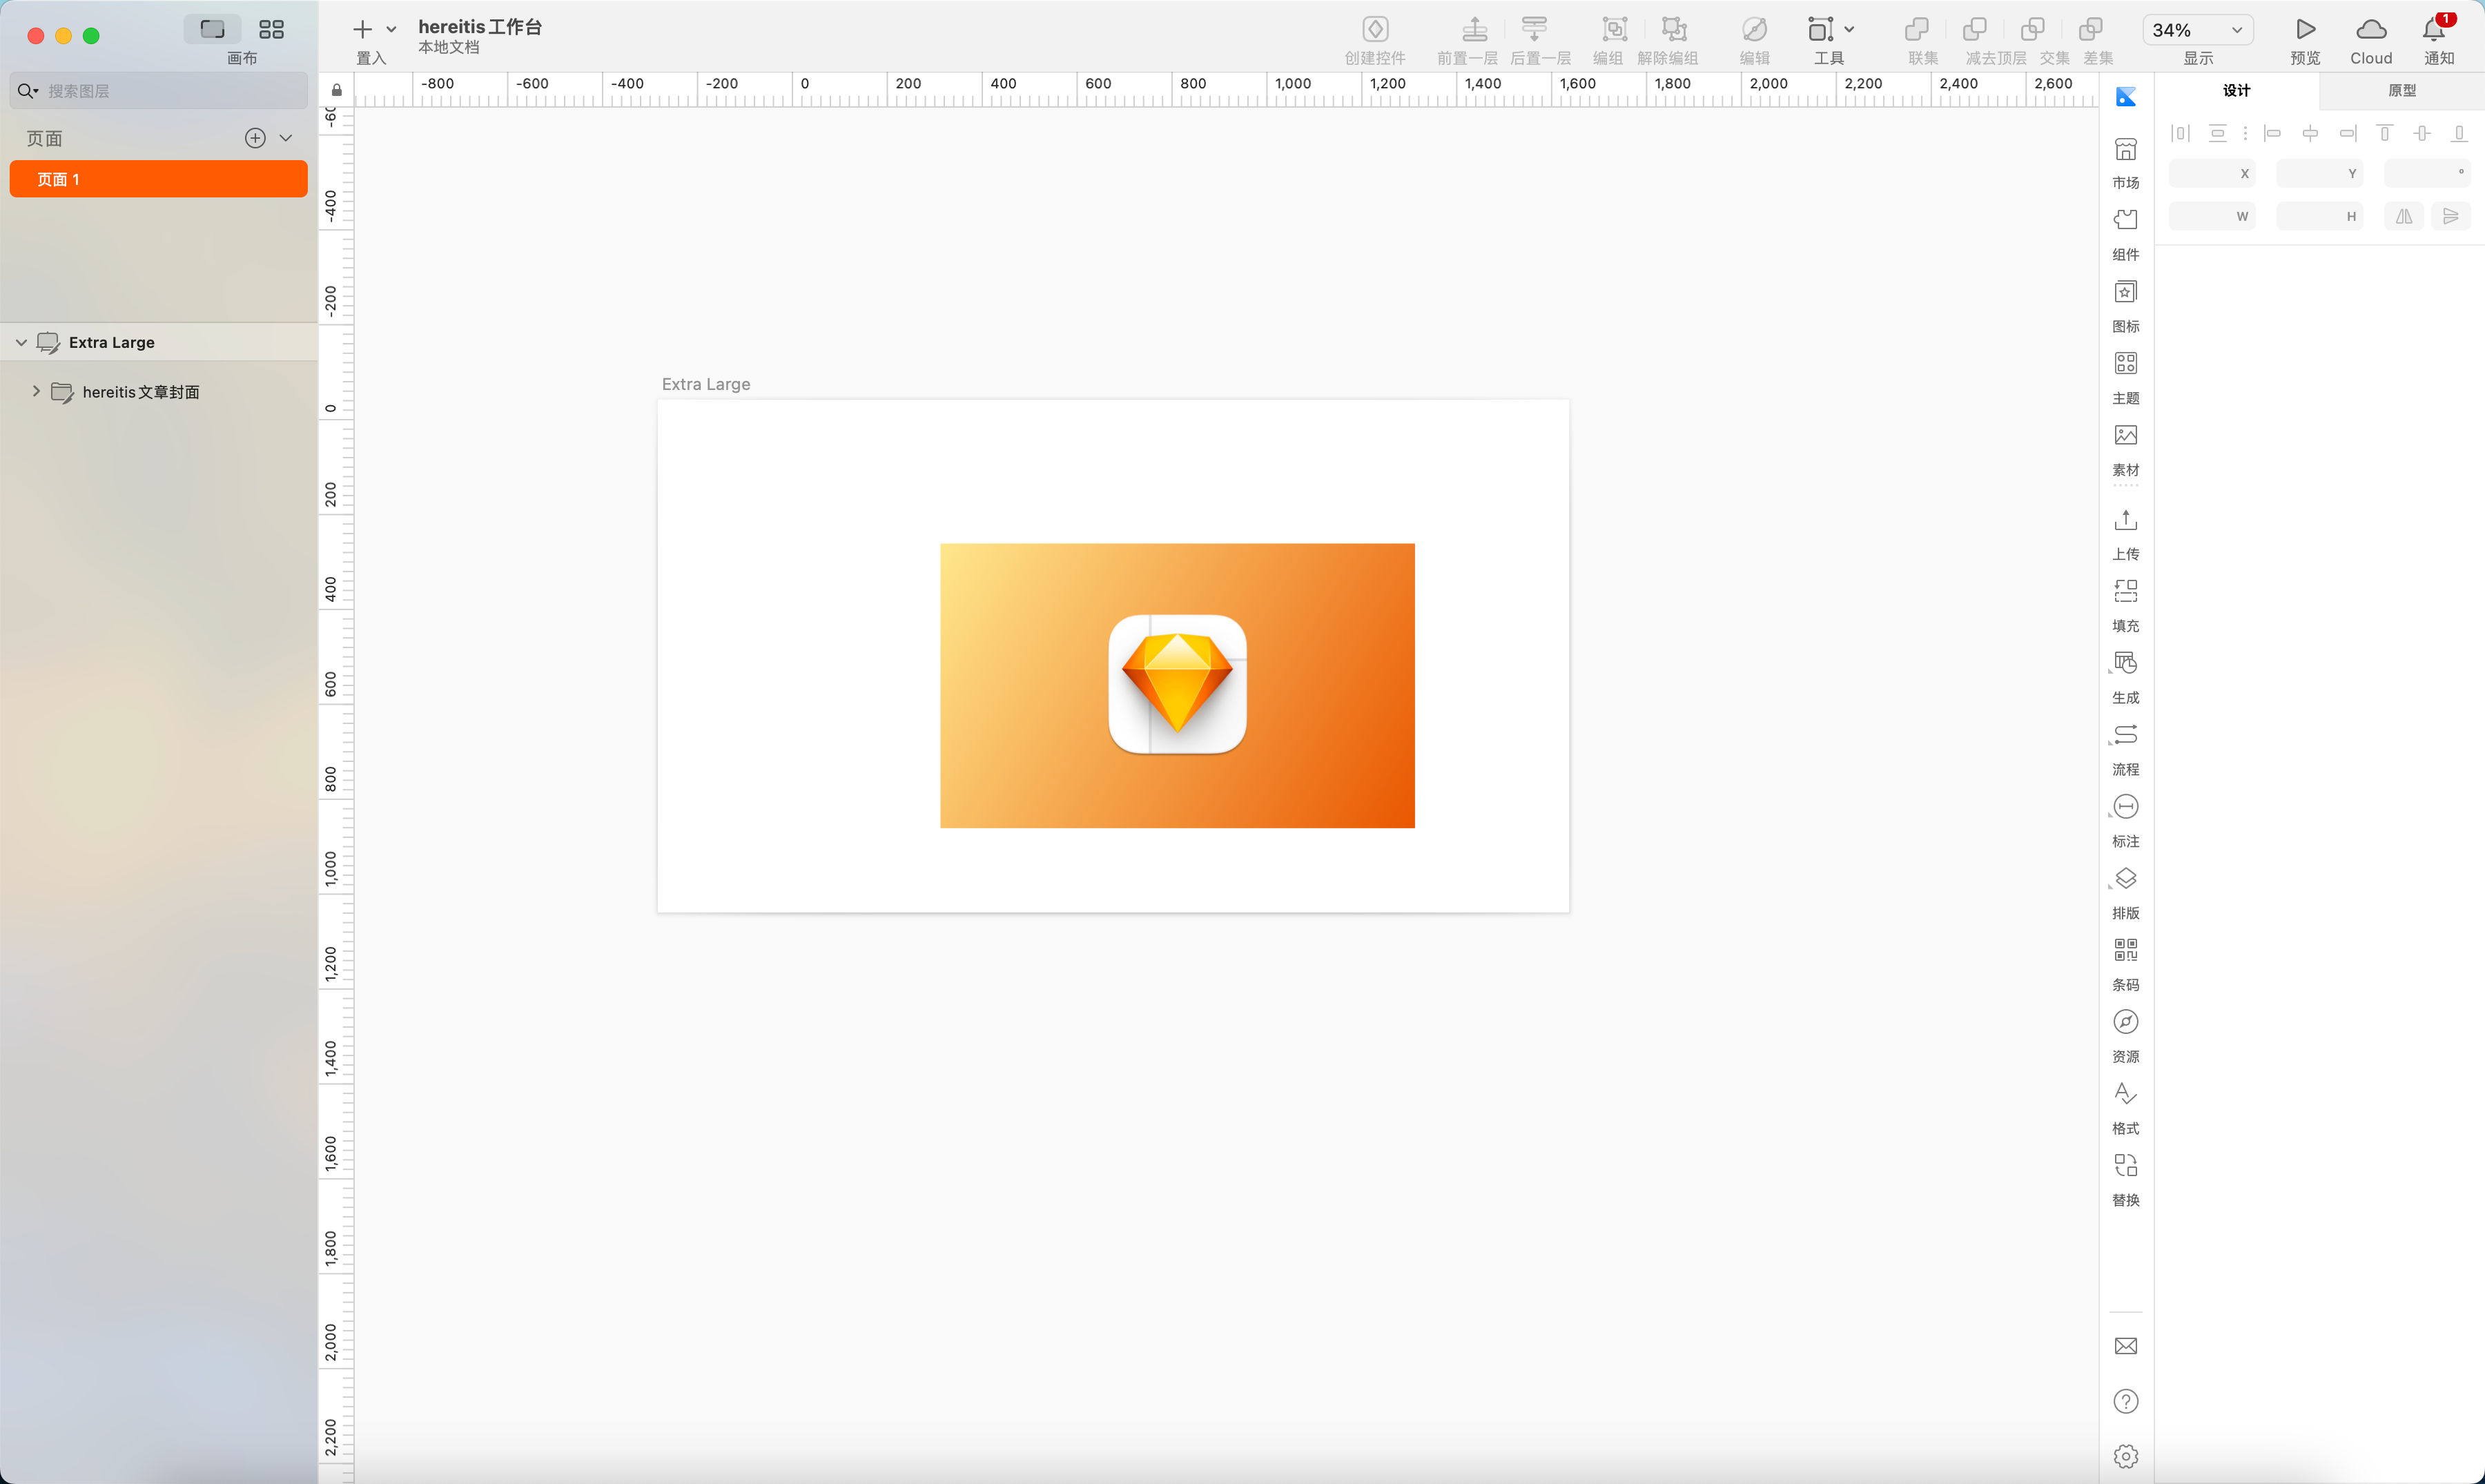Open the 通知 notifications bell
The width and height of the screenshot is (2485, 1484).
[2434, 30]
